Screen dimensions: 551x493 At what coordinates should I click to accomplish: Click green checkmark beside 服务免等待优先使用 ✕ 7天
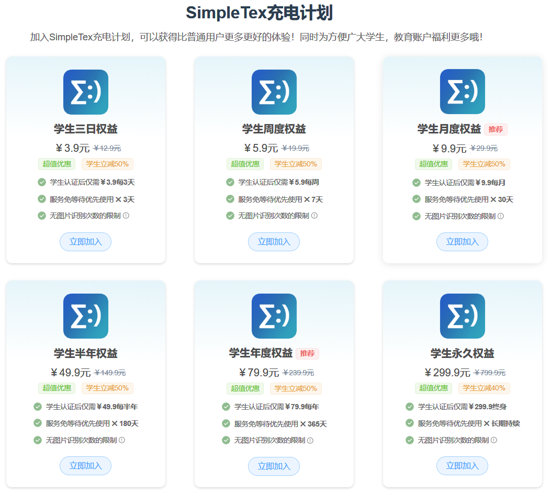click(230, 199)
